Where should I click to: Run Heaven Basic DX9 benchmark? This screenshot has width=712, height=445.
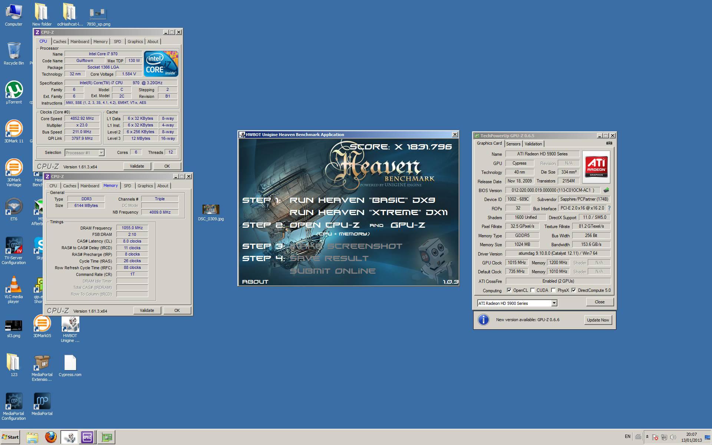click(362, 200)
